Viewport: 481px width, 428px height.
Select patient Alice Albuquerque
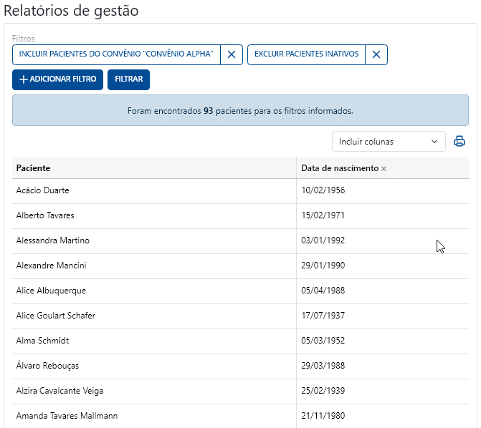pyautogui.click(x=51, y=291)
